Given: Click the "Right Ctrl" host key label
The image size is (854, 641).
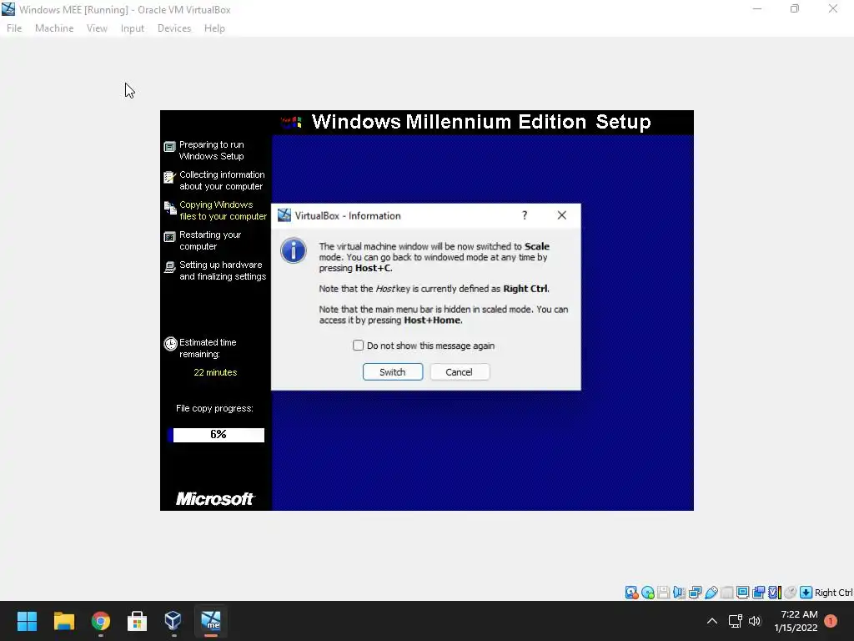Looking at the screenshot, I should tap(833, 593).
